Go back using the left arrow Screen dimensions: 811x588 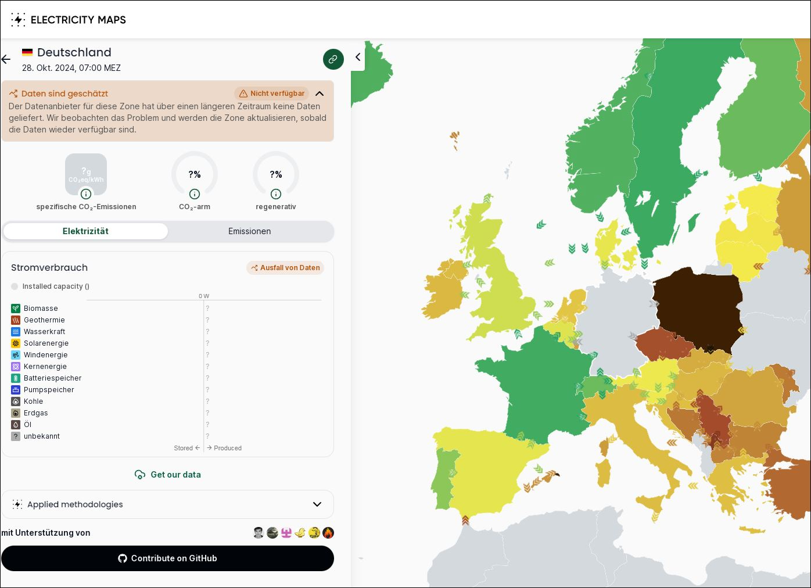click(6, 59)
